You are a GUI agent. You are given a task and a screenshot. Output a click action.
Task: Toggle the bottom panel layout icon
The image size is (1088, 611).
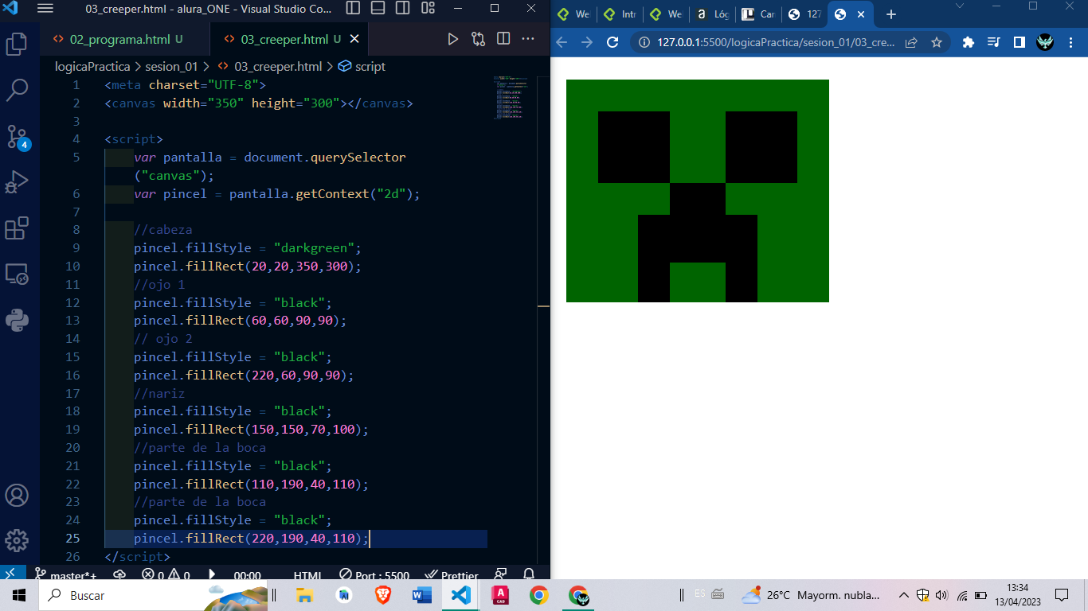pyautogui.click(x=378, y=8)
